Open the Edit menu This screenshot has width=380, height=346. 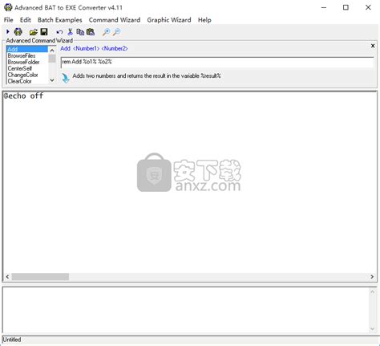26,20
